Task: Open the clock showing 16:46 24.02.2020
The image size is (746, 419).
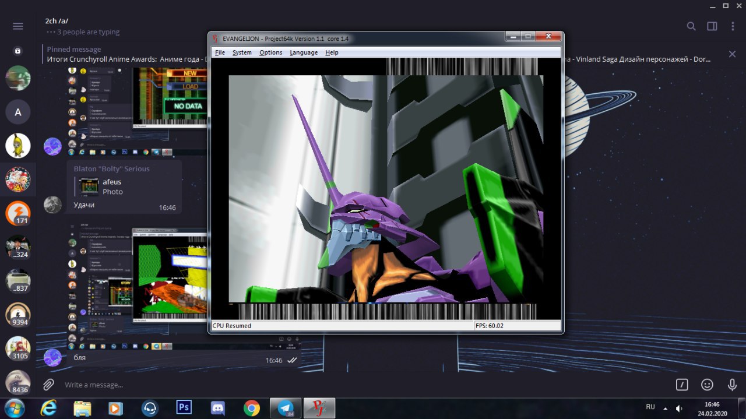Action: pyautogui.click(x=712, y=408)
